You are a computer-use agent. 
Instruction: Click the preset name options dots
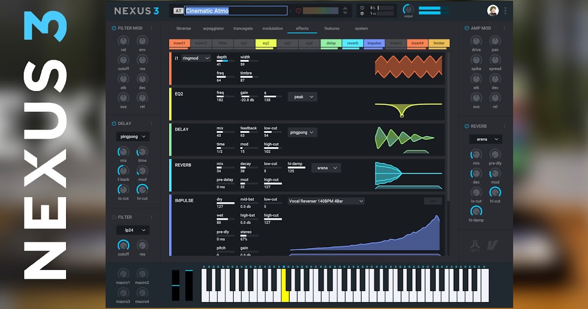pos(291,11)
